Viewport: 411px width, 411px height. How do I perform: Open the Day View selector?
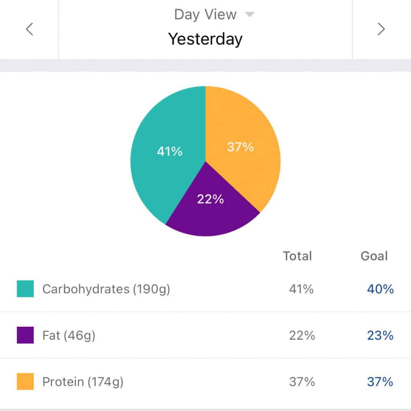(205, 14)
